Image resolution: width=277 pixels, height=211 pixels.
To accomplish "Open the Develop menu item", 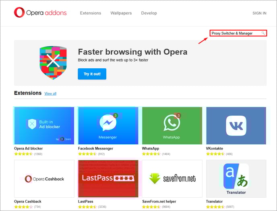I will coord(149,13).
